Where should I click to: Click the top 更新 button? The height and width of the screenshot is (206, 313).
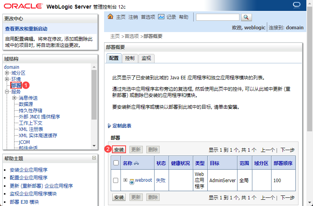coord(136,150)
